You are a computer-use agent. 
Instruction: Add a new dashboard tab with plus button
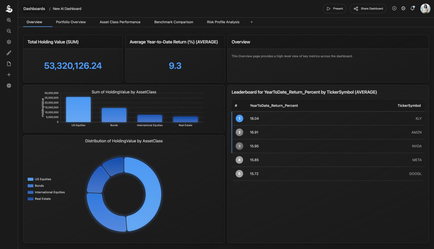[x=251, y=22]
